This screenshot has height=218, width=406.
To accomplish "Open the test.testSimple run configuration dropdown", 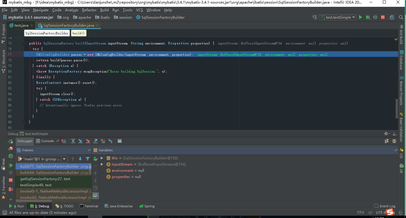I will click(x=337, y=17).
